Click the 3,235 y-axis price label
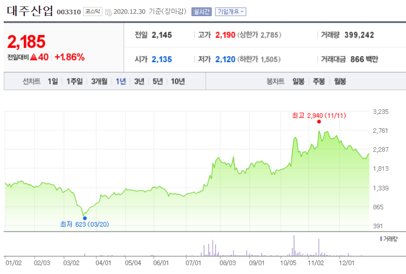Screen dimensions: 406x274 coord(381,111)
